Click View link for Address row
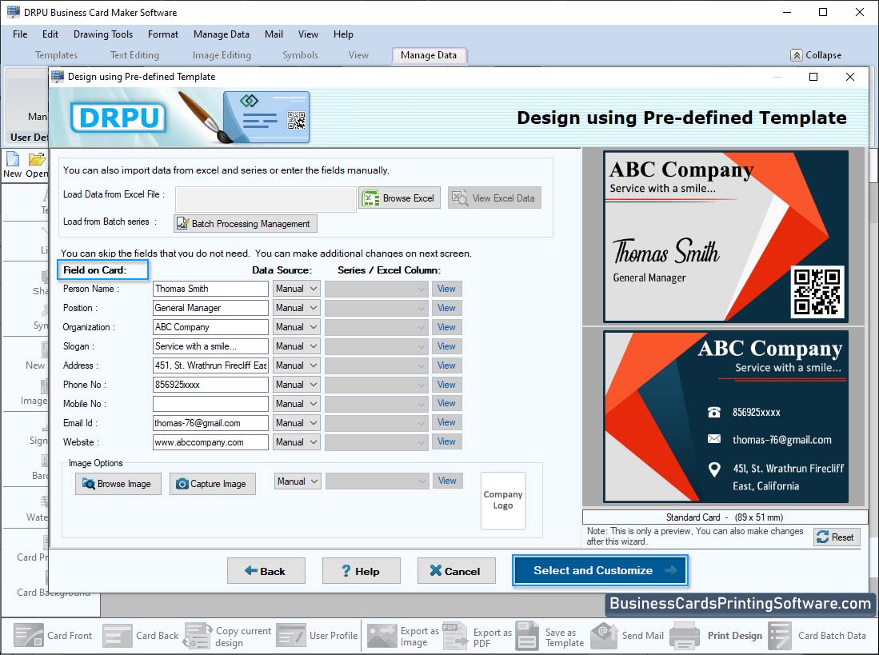This screenshot has width=879, height=655. tap(446, 365)
